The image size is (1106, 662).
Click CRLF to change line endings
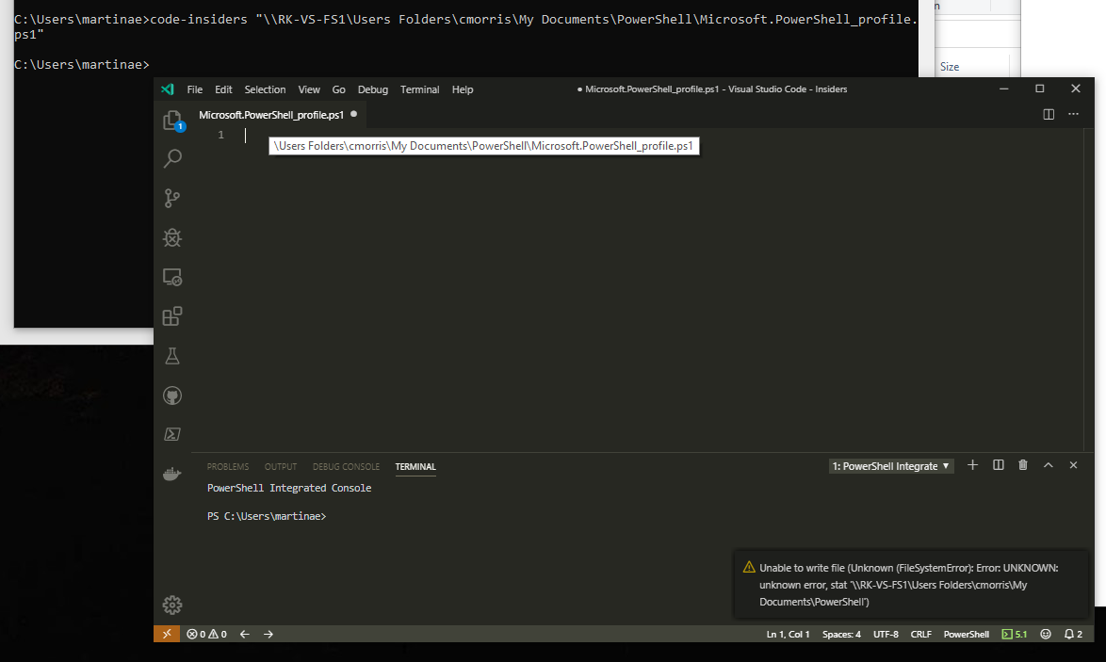[920, 634]
